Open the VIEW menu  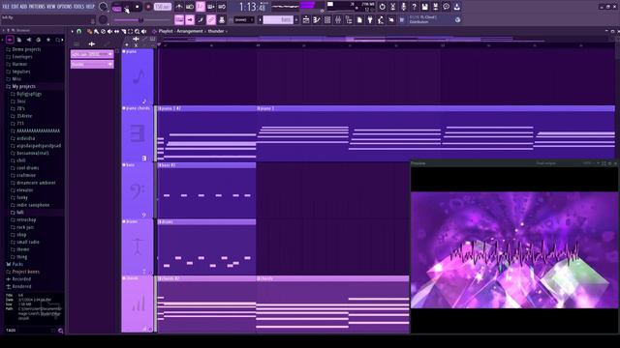pos(51,7)
